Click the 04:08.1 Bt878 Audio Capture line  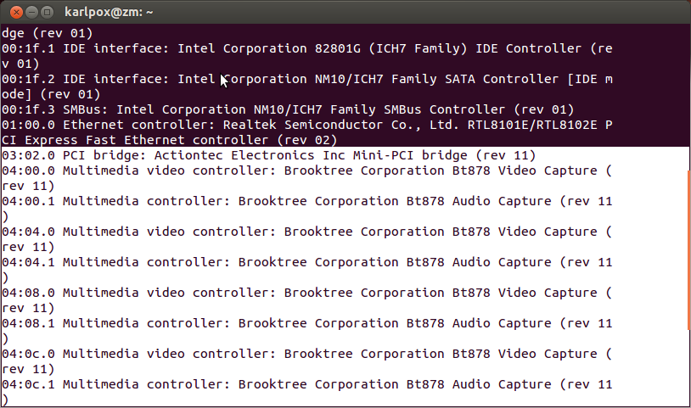(306, 324)
